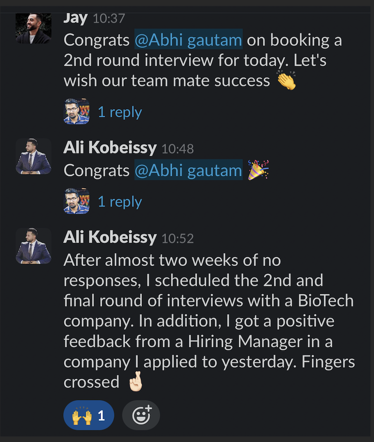Click Ali Kobeissy's avatar on the 10:52 message

point(33,246)
